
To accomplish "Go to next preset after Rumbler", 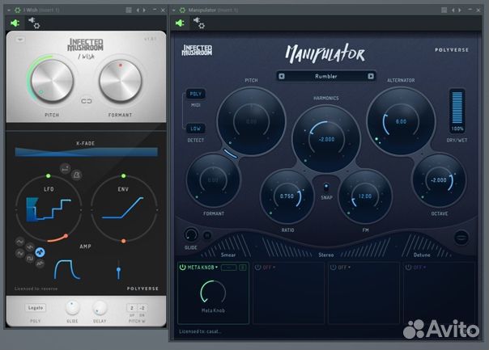I will (x=371, y=76).
